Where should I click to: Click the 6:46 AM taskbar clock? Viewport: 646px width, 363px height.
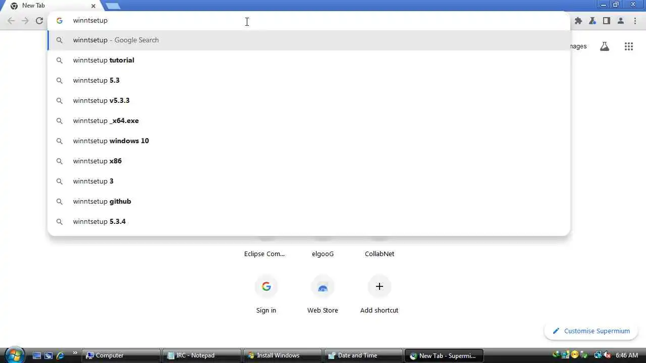tap(627, 355)
